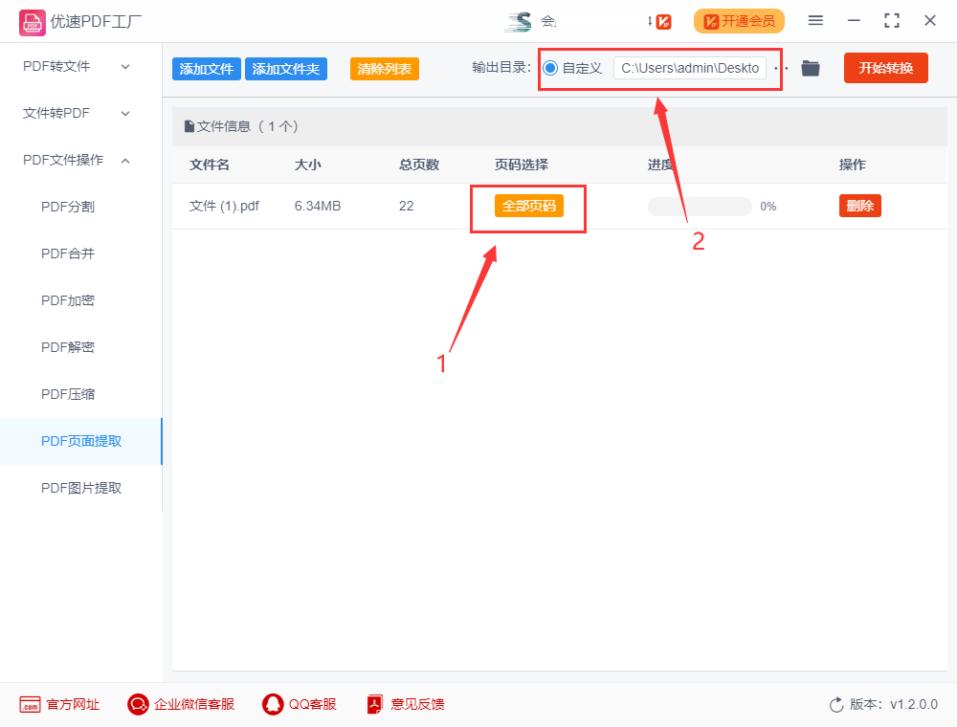Click the 优速PDF工厂 app logo icon
This screenshot has width=957, height=727.
pyautogui.click(x=32, y=23)
